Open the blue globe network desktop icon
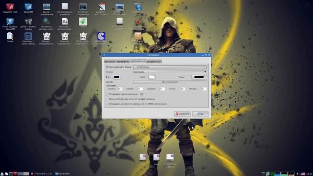Screen dimensions: 313x176 138,7
